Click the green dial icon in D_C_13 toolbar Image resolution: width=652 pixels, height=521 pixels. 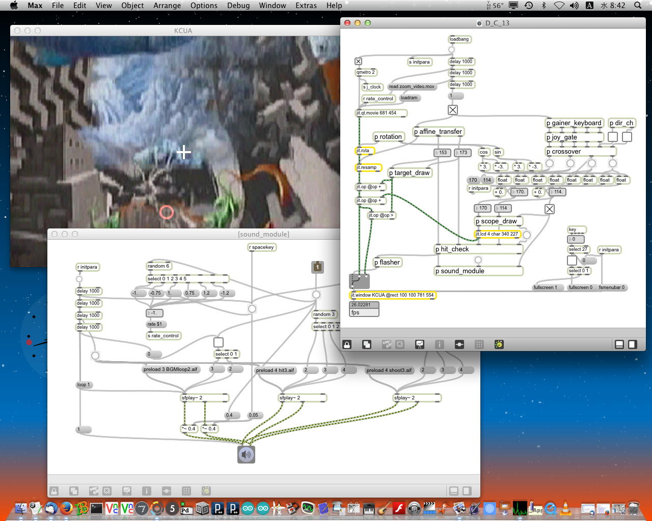click(x=499, y=344)
